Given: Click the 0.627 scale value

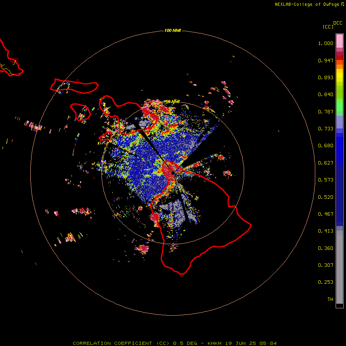Looking at the screenshot, I should tap(326, 163).
